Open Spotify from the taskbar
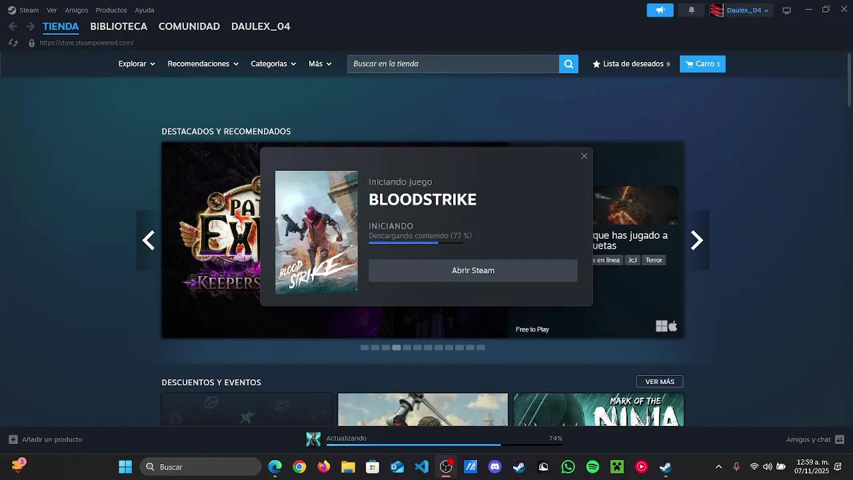 592,467
